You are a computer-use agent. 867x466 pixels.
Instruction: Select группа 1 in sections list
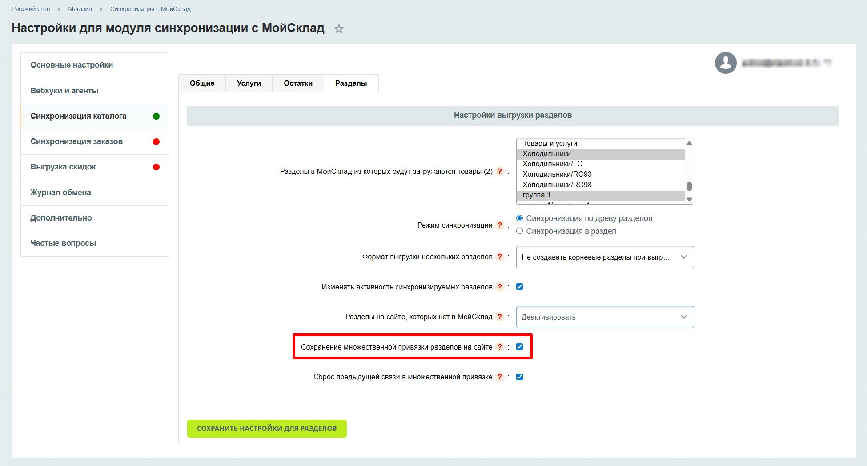coord(601,195)
